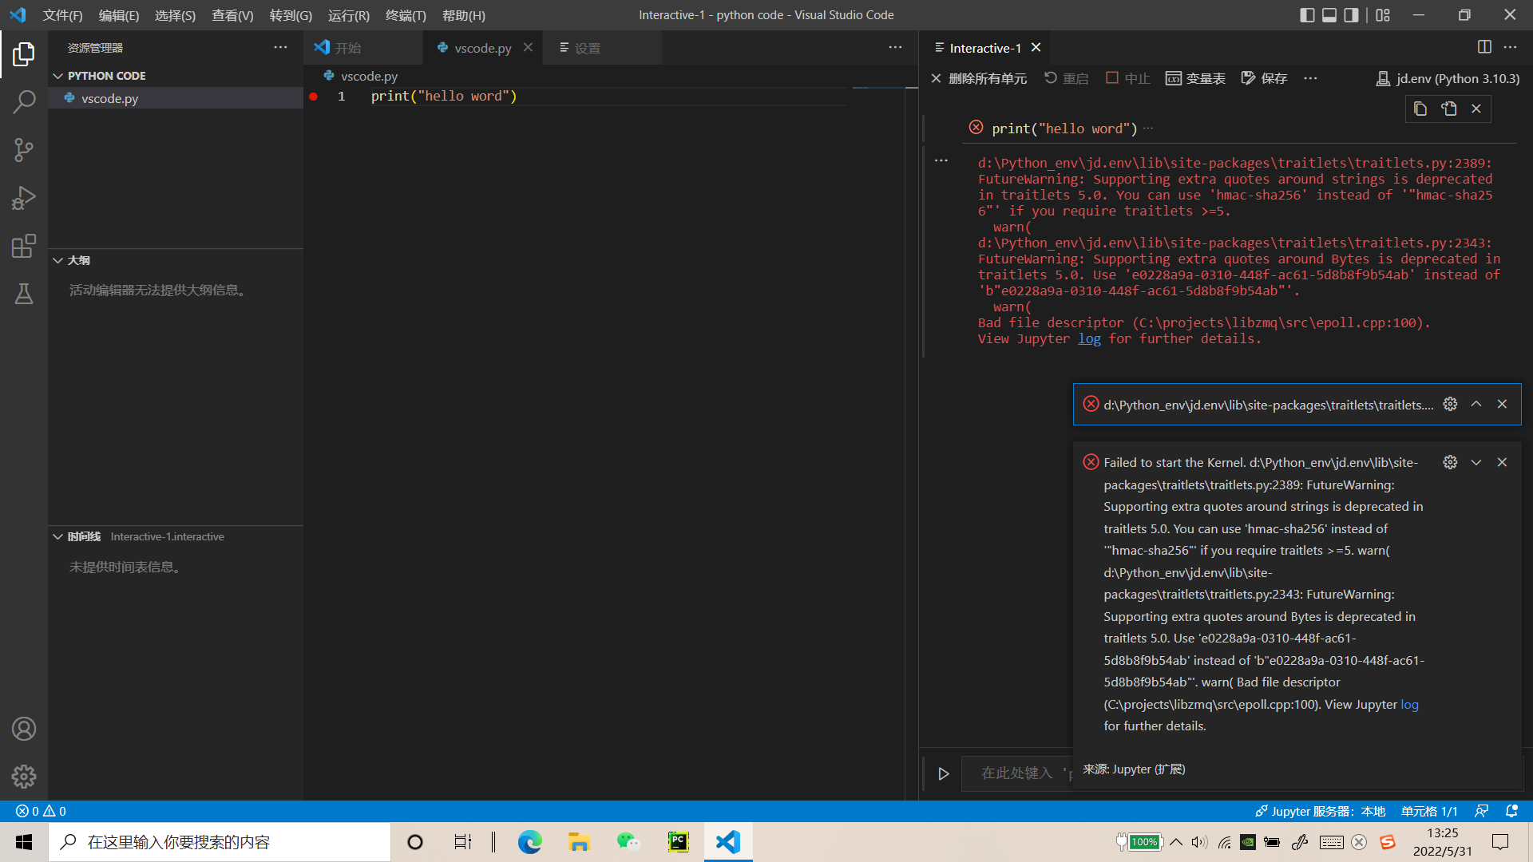The height and width of the screenshot is (862, 1533).
Task: Open problems errors and warnings status
Action: pyautogui.click(x=42, y=811)
